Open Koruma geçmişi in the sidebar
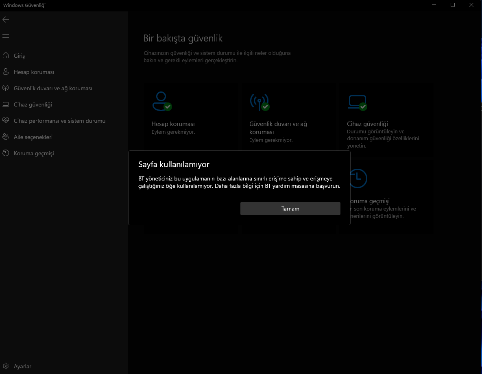 pyautogui.click(x=63, y=153)
